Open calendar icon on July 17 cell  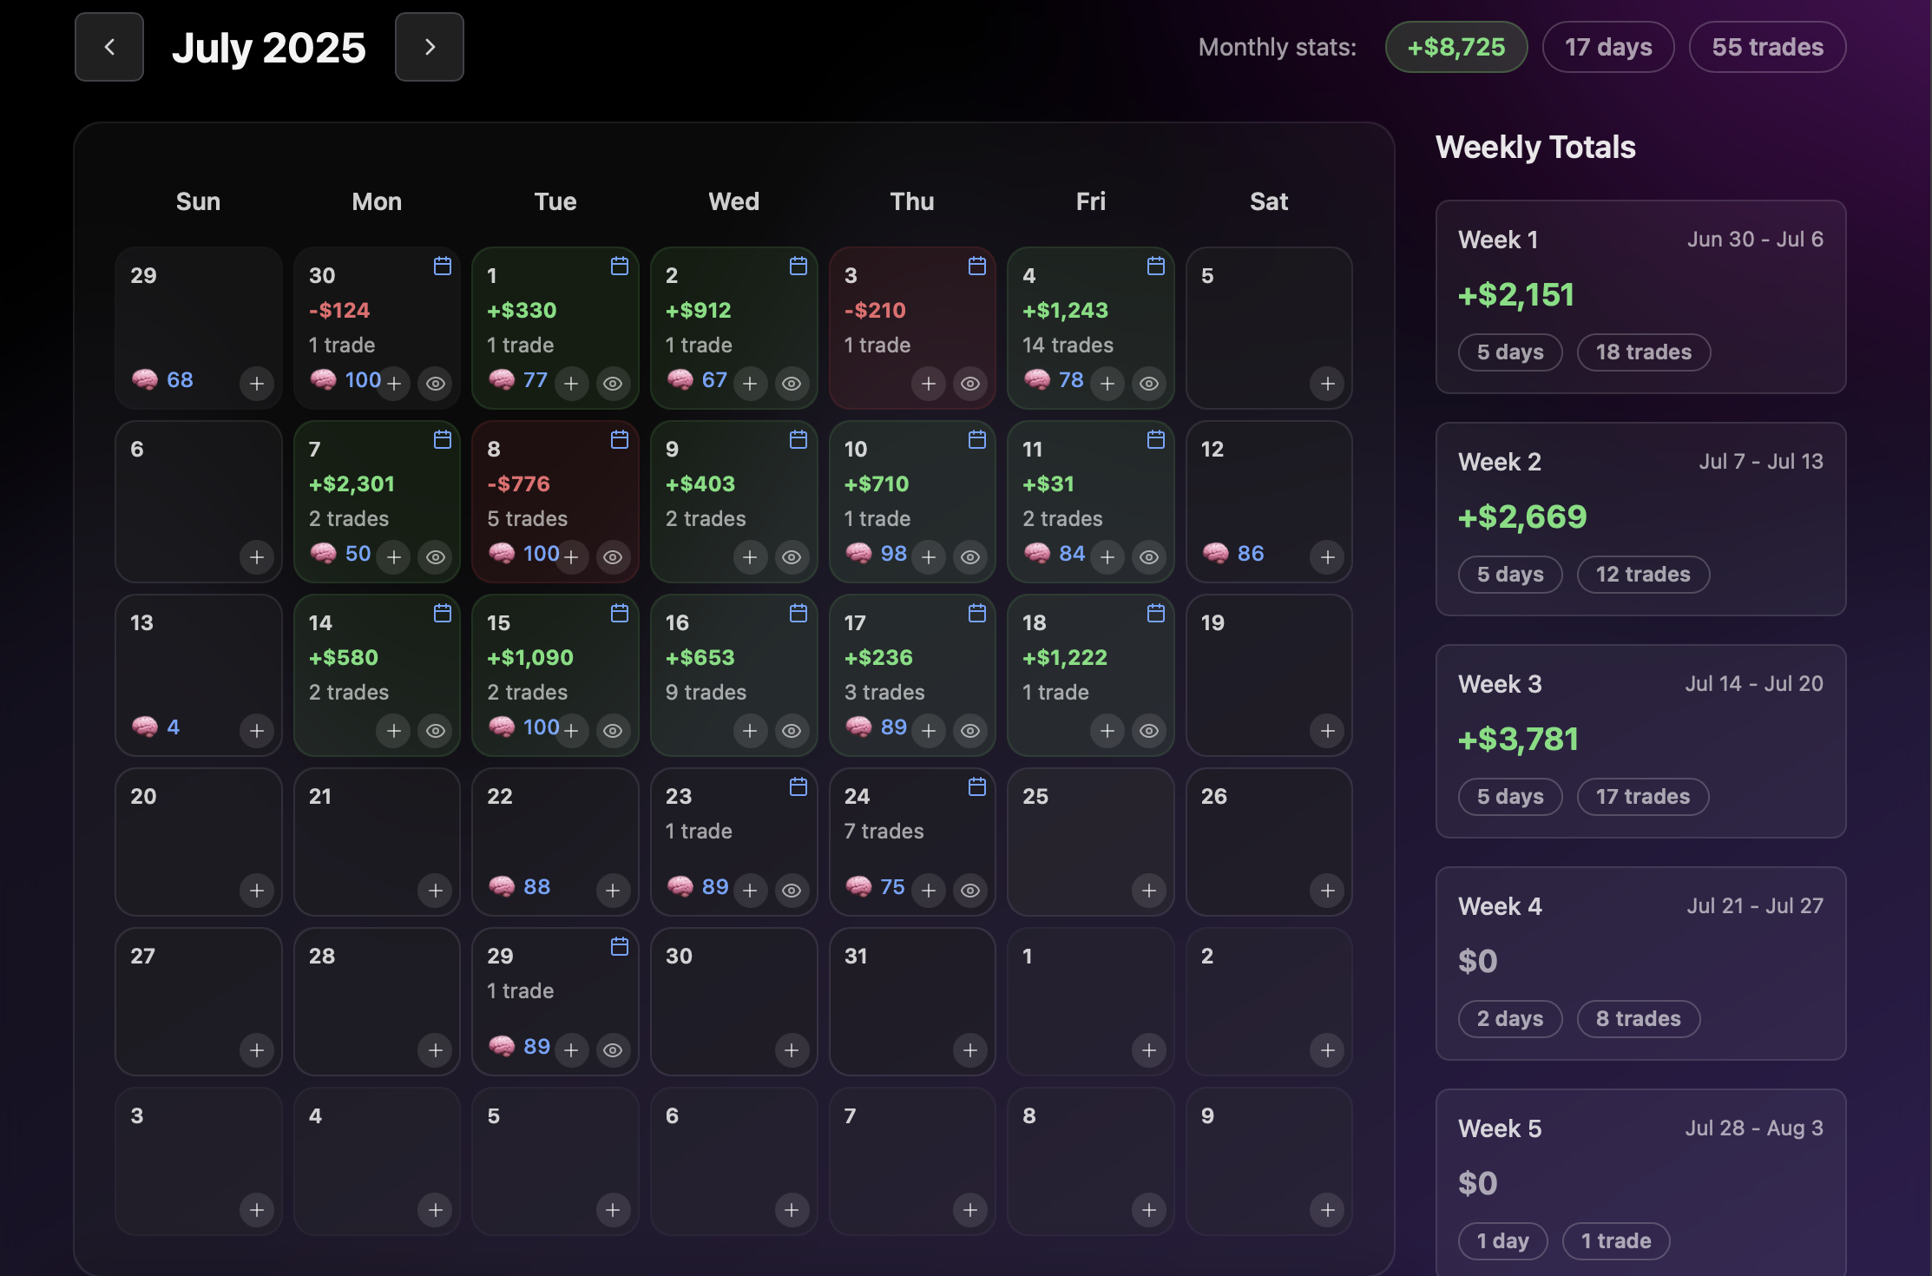[x=977, y=613]
